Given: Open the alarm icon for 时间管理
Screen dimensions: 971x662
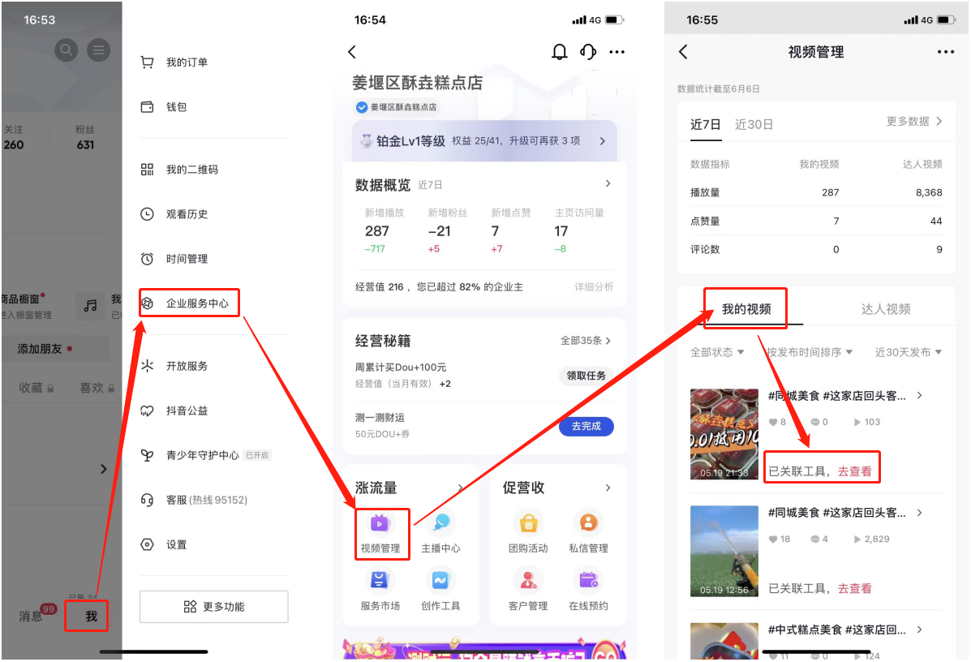Looking at the screenshot, I should [147, 258].
